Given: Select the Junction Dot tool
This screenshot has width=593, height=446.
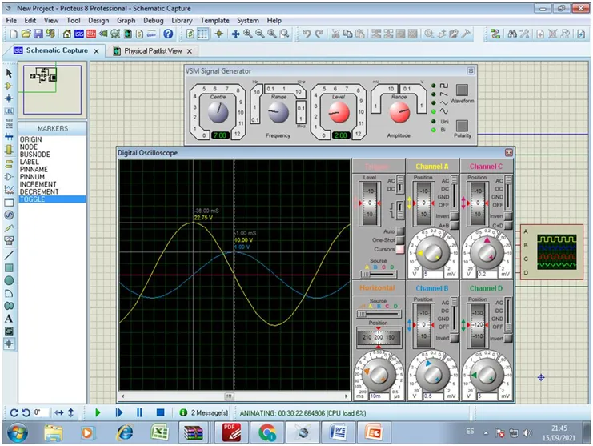Looking at the screenshot, I should 9,98.
